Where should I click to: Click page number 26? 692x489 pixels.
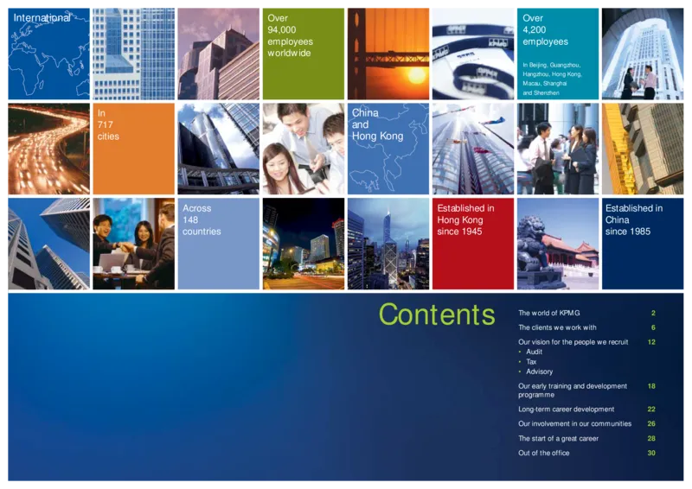[x=651, y=423]
